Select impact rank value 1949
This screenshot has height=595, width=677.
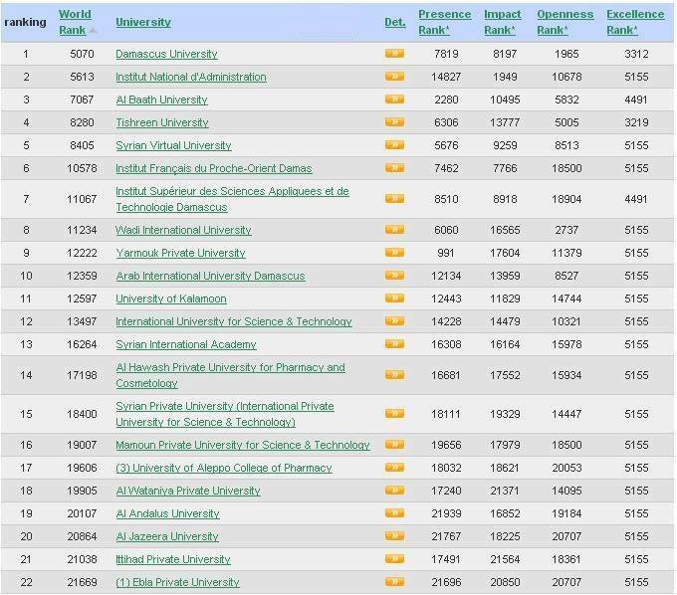point(505,77)
